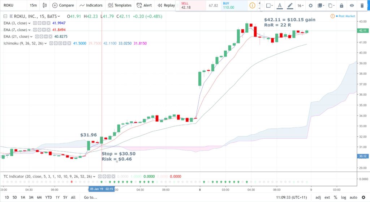
Task: Expand the EMA (7, close) options
Action: [x=29, y=30]
